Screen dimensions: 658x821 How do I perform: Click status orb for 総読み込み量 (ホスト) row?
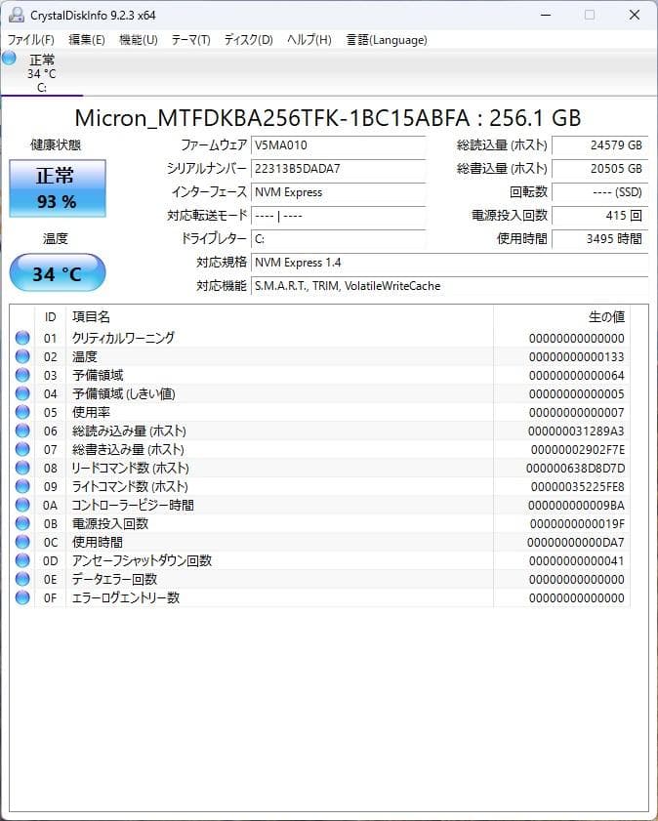click(22, 431)
